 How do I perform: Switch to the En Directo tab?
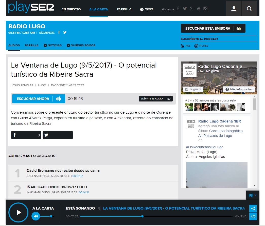71,9
